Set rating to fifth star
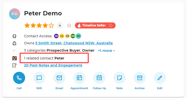Screen dimensions: 187x98 pos(51,25)
